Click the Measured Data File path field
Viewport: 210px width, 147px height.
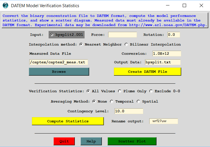[x=58, y=62]
